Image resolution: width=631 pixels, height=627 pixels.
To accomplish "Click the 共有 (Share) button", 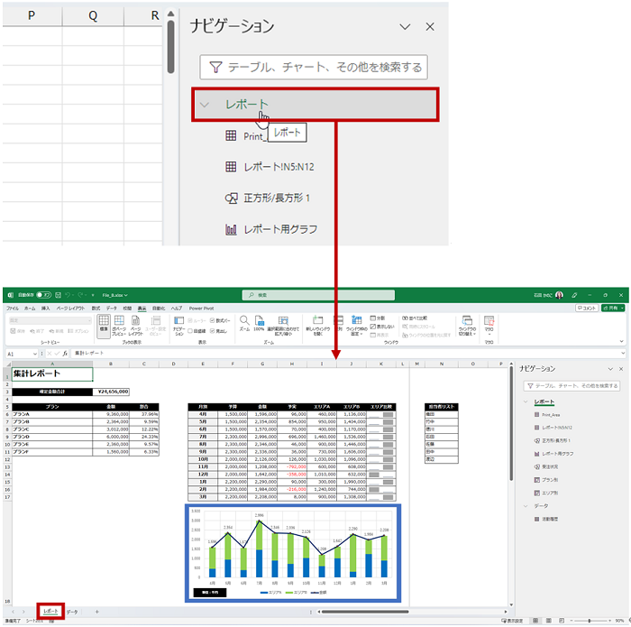I will (x=615, y=308).
